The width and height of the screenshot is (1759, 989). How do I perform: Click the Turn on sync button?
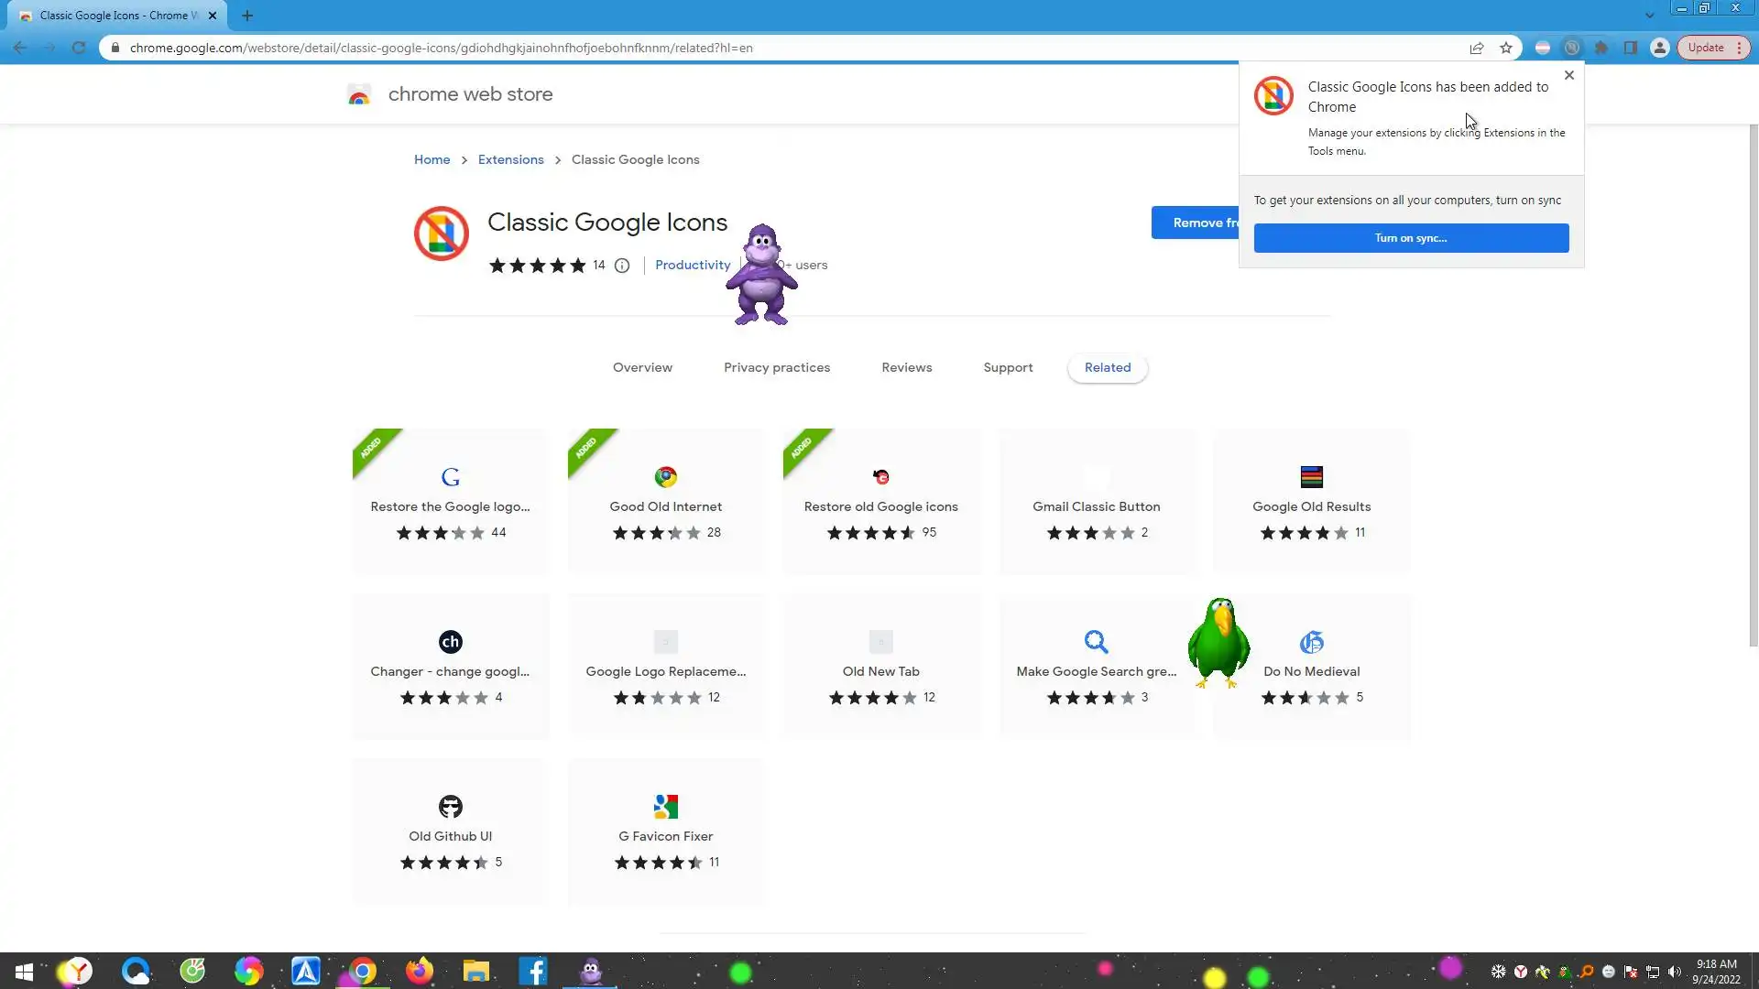click(1410, 238)
